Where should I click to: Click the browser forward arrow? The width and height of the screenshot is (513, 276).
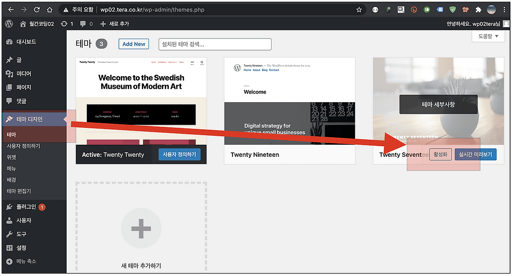coord(24,10)
